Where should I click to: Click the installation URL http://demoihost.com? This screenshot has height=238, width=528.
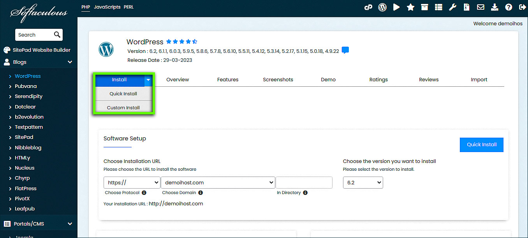click(x=176, y=204)
